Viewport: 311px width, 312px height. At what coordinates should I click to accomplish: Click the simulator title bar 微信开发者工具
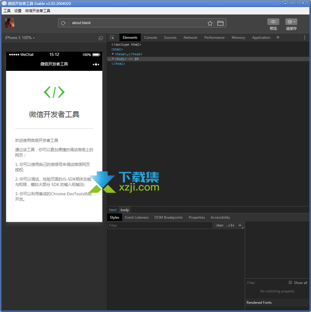54,64
